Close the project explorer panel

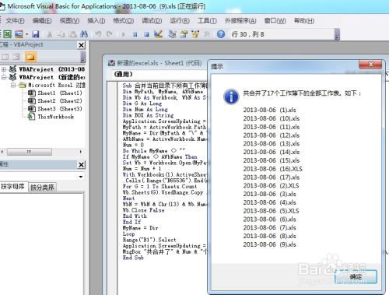click(x=81, y=45)
